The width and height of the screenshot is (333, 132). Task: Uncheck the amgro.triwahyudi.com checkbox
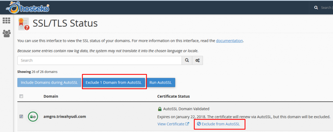(x=21, y=116)
